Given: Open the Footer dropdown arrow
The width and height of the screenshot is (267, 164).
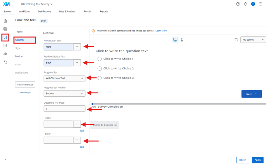Looking at the screenshot, I should tap(77, 140).
